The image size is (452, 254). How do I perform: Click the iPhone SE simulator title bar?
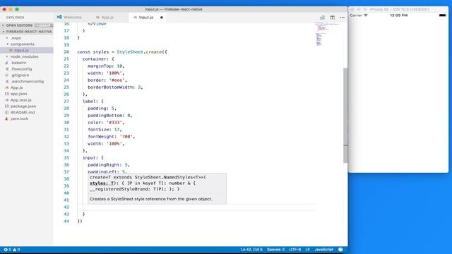pyautogui.click(x=398, y=9)
